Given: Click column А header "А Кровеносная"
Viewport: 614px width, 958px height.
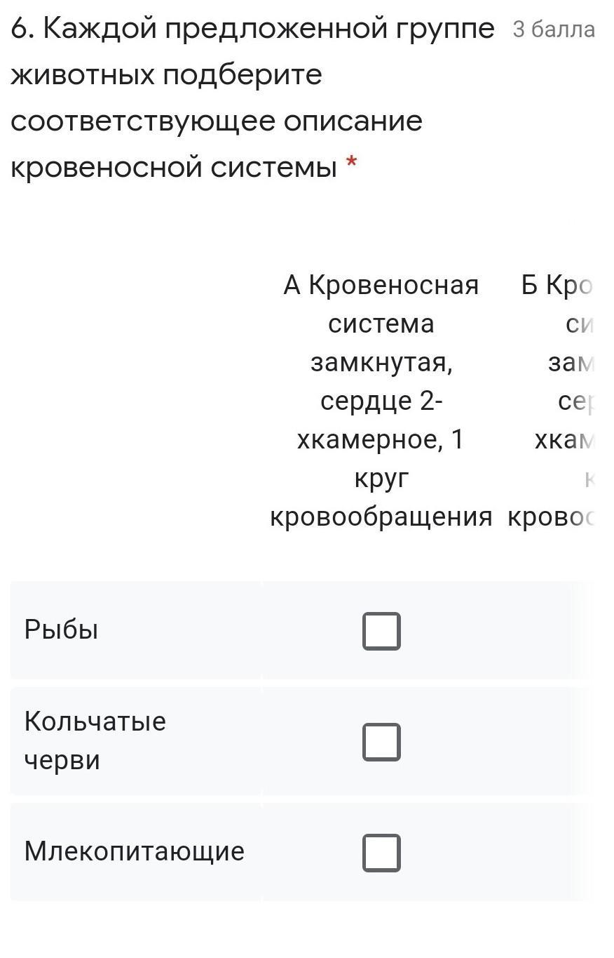Looking at the screenshot, I should click(x=381, y=285).
